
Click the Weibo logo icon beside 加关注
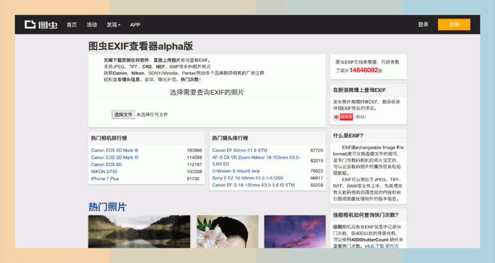coord(337,117)
